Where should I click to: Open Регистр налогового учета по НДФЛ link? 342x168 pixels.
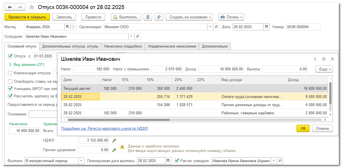[104, 129]
